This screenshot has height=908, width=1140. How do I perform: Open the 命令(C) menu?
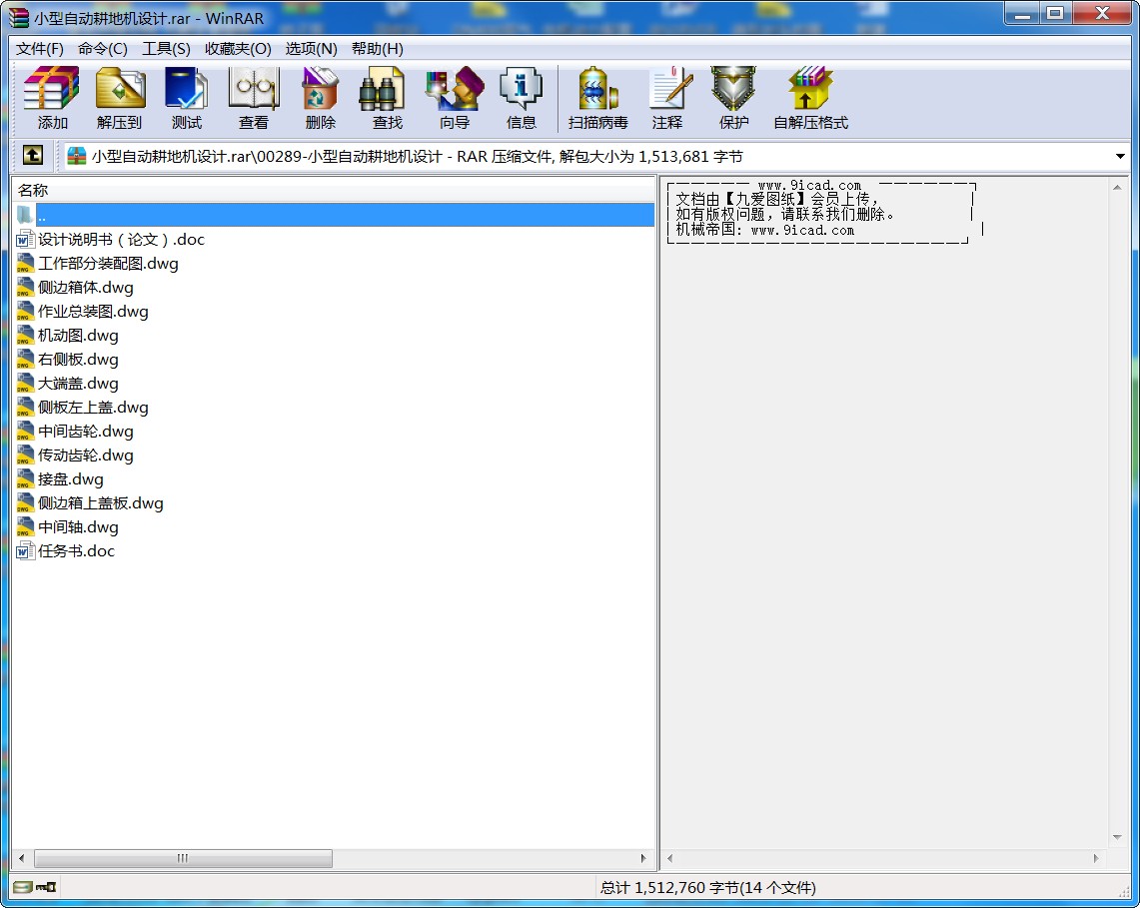tap(103, 49)
